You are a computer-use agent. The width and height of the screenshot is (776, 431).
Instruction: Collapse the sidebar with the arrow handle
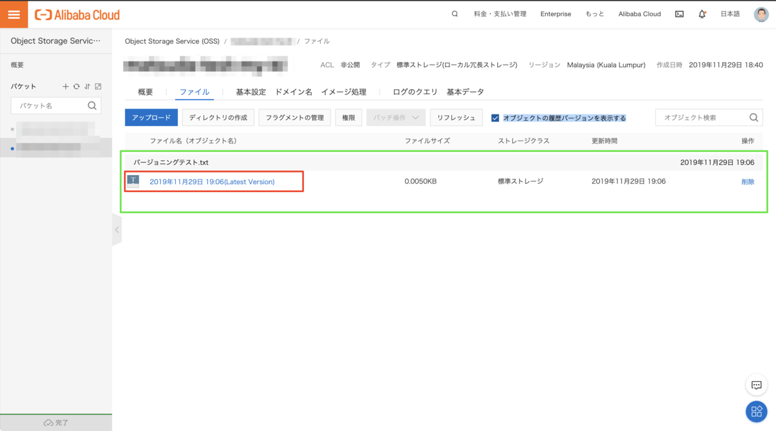(x=117, y=230)
